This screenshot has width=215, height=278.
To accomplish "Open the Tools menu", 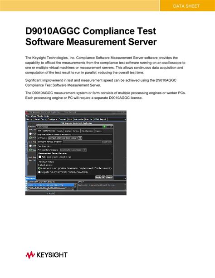I will click(x=40, y=116).
